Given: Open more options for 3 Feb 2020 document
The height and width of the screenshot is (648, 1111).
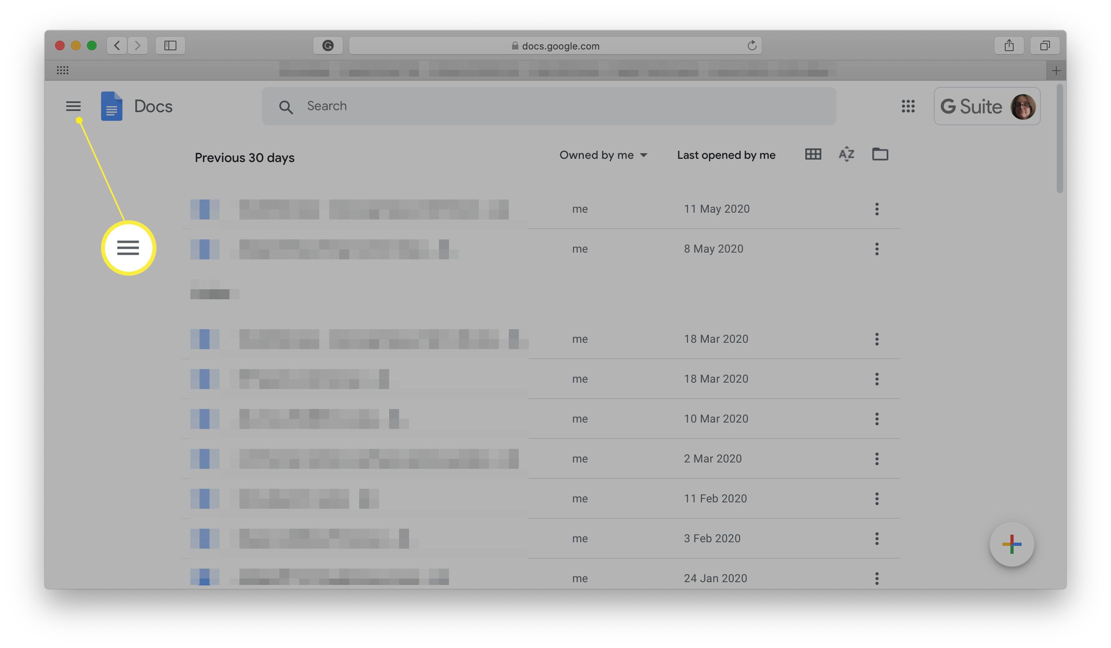Looking at the screenshot, I should click(x=877, y=539).
